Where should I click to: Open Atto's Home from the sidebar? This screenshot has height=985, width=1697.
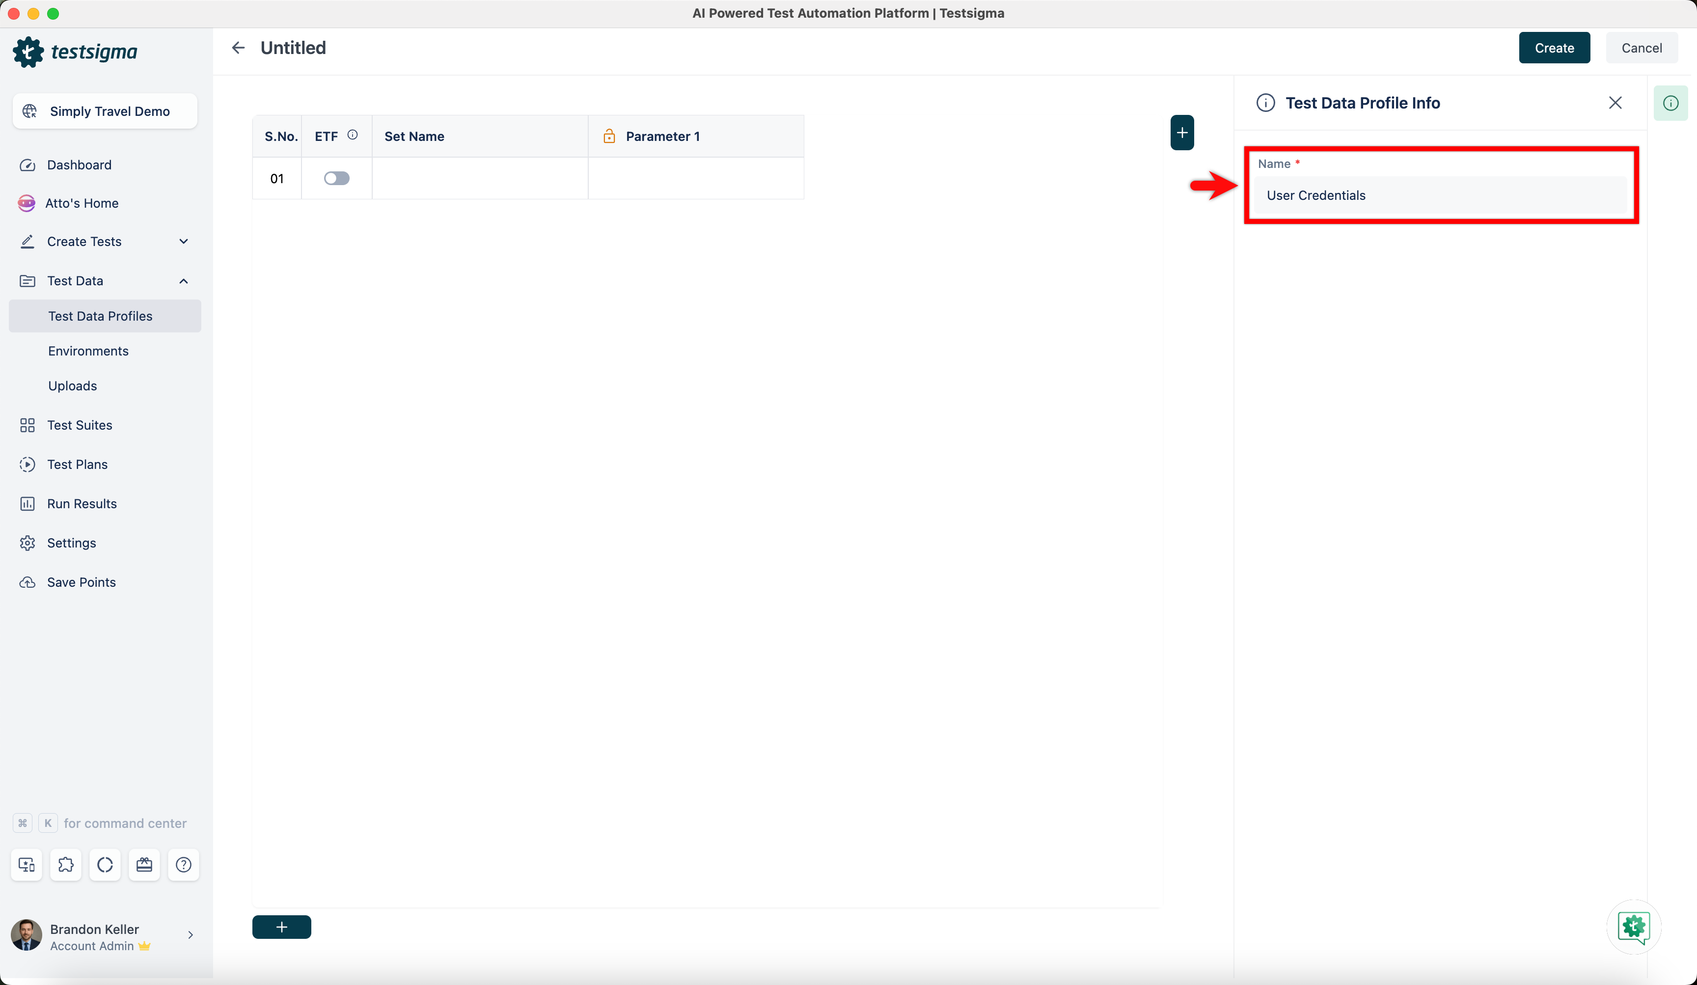coord(81,203)
